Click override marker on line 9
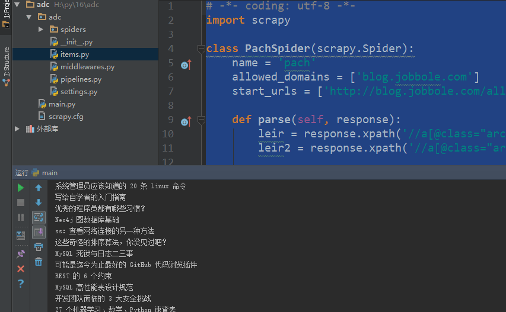Image resolution: width=506 pixels, height=312 pixels. point(186,121)
